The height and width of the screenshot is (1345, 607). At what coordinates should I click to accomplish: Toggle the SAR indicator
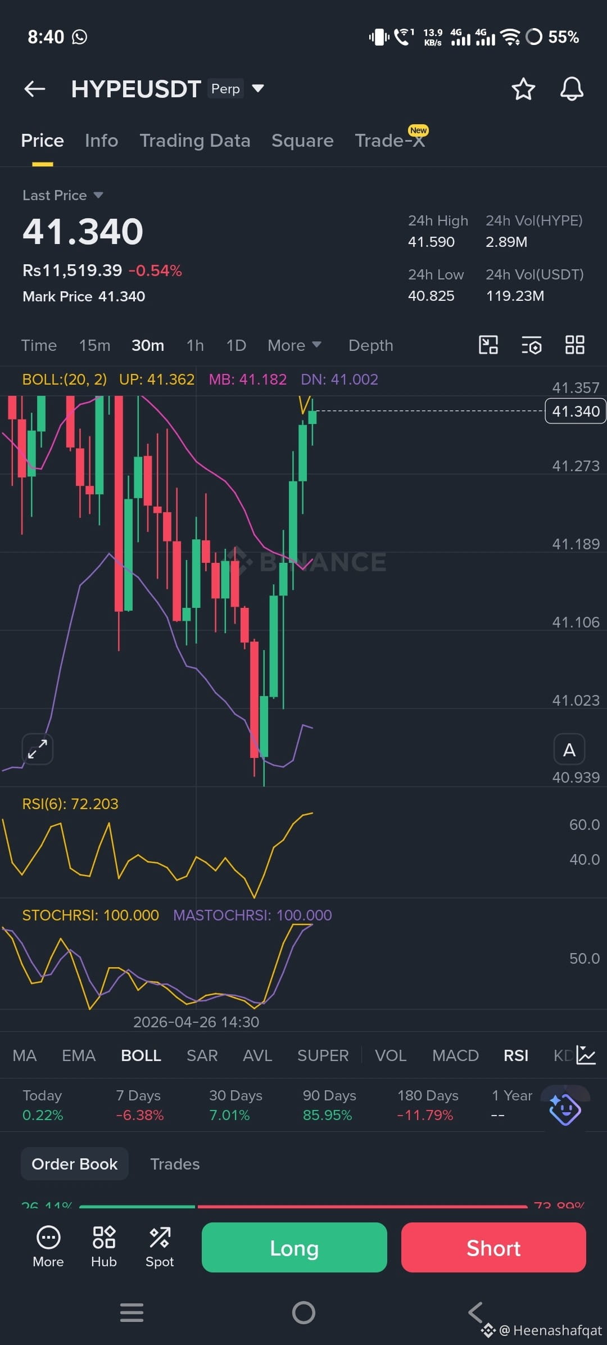[202, 1055]
